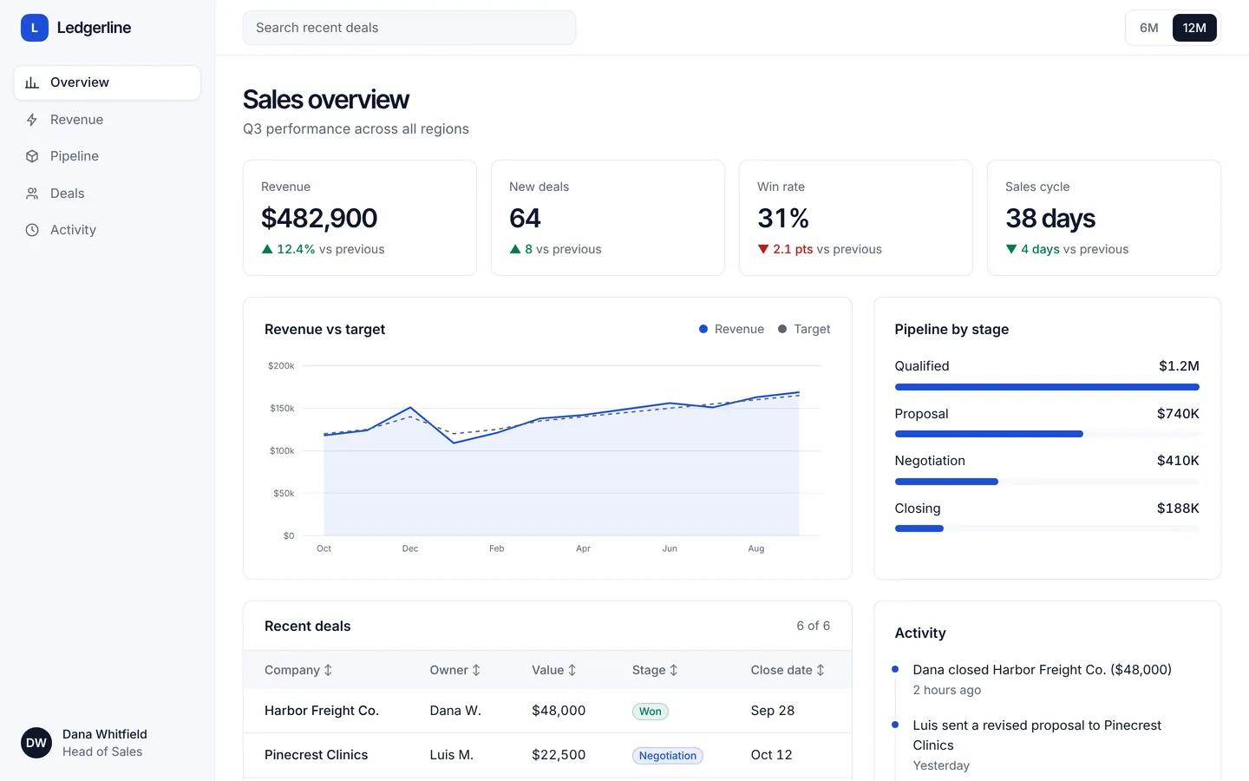Click the Closing pipeline progress bar
The height and width of the screenshot is (781, 1249).
pyautogui.click(x=1047, y=528)
